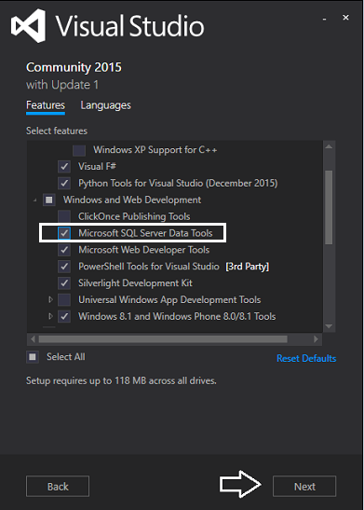Select the Features tab
Image resolution: width=364 pixels, height=510 pixels.
[x=46, y=105]
